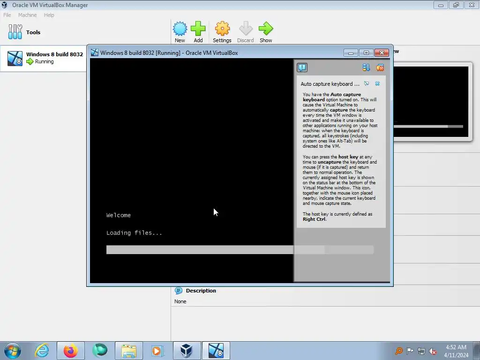480x360 pixels.
Task: Click the Description speech bubble icon
Action: click(179, 291)
